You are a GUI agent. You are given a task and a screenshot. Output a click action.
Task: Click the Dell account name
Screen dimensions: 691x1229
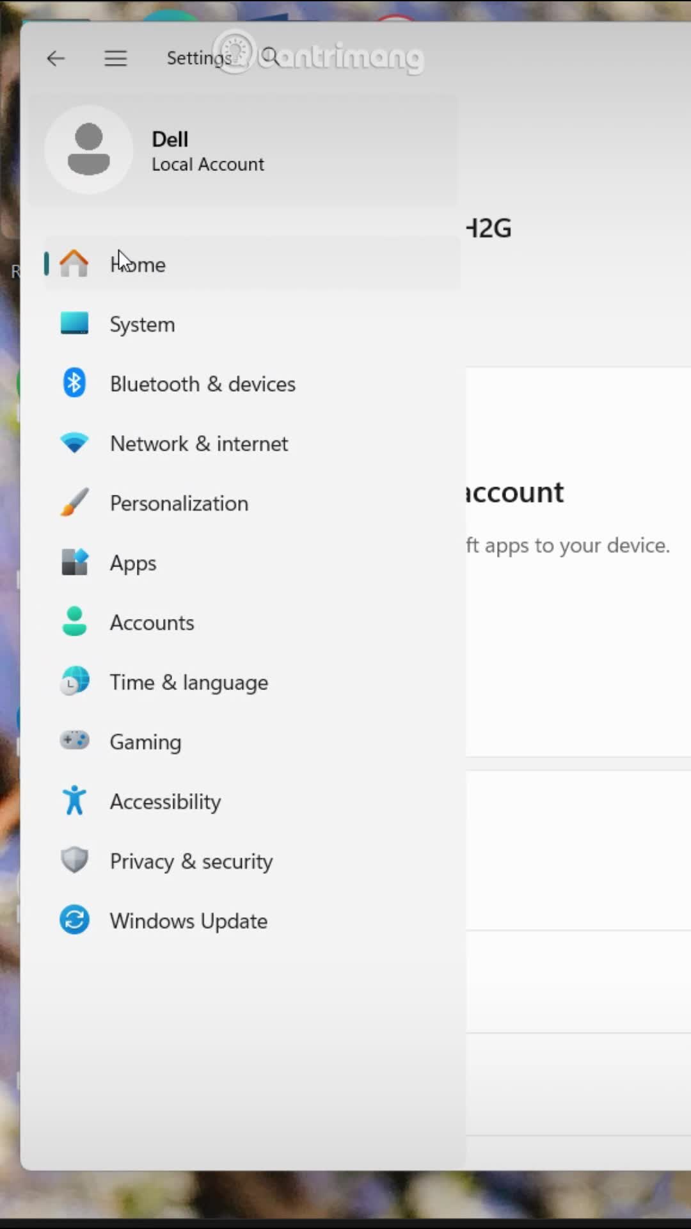click(x=170, y=139)
